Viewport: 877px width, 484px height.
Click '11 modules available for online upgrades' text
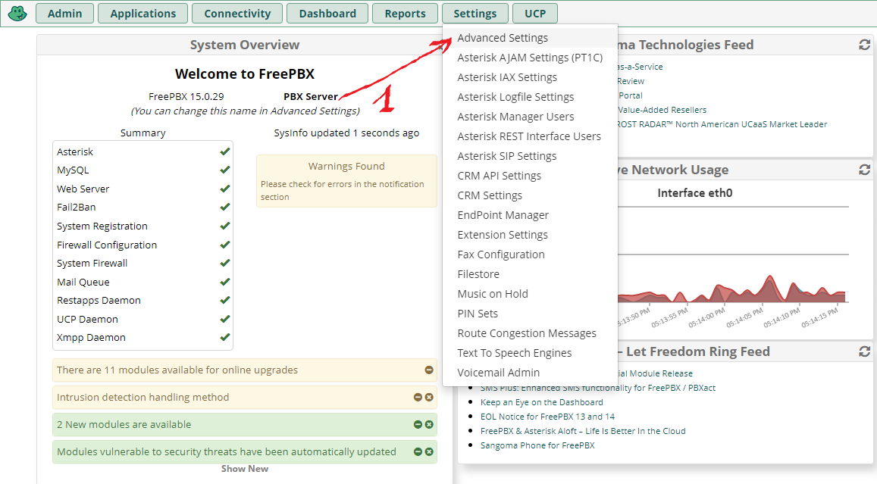pos(177,370)
